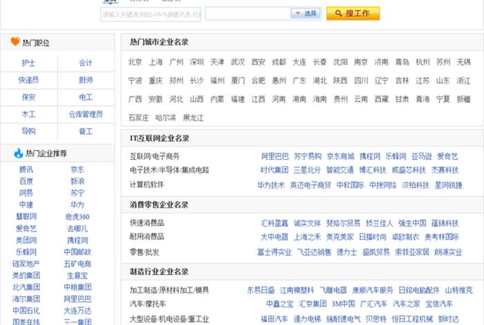
Task: Select 百度 in hot companies
Action: tap(26, 181)
